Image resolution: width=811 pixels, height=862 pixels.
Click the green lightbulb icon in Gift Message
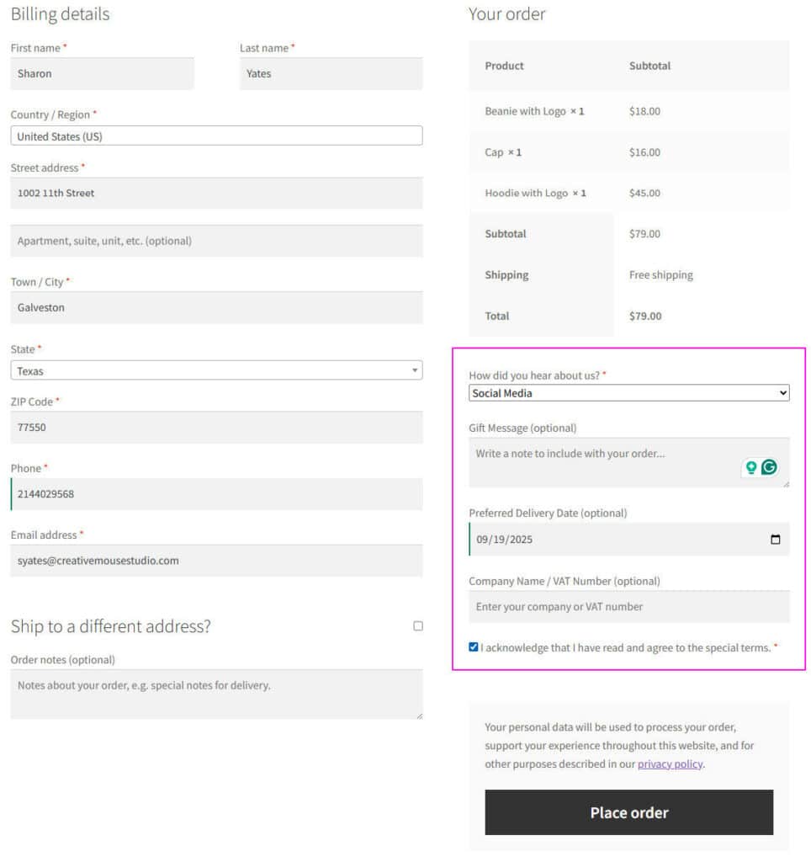pyautogui.click(x=751, y=467)
